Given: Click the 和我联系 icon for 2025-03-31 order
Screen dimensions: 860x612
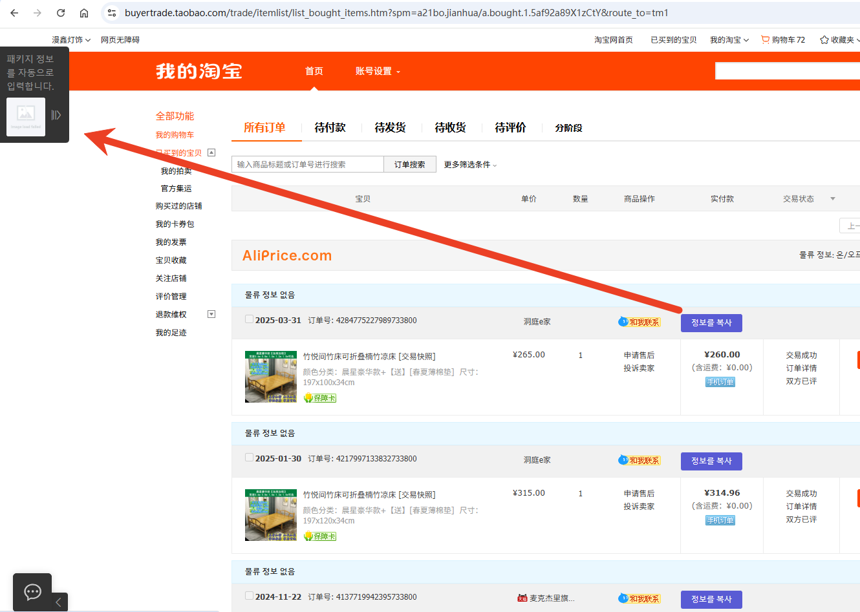Looking at the screenshot, I should click(x=639, y=322).
